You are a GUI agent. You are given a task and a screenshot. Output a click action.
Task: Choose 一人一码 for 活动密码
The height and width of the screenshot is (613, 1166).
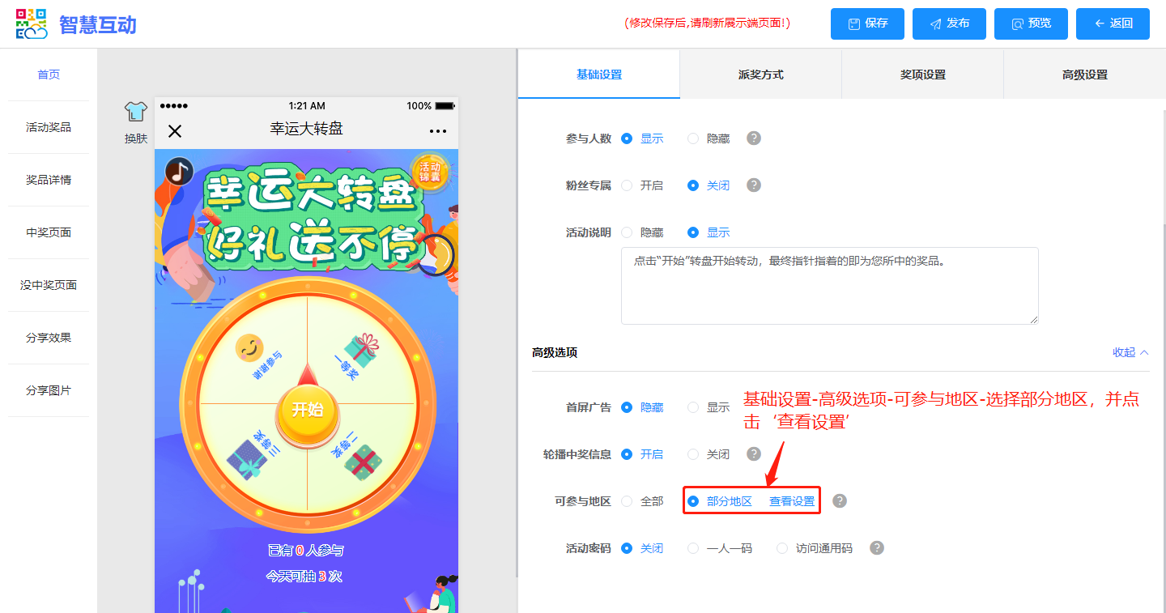point(693,548)
